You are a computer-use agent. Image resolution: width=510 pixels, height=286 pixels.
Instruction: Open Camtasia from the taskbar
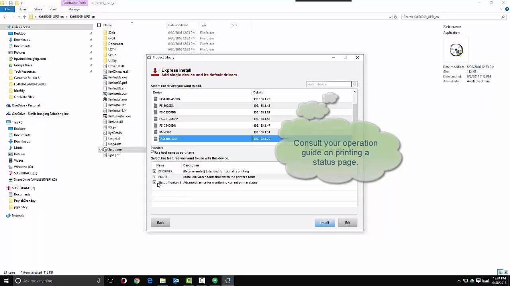pos(189,281)
